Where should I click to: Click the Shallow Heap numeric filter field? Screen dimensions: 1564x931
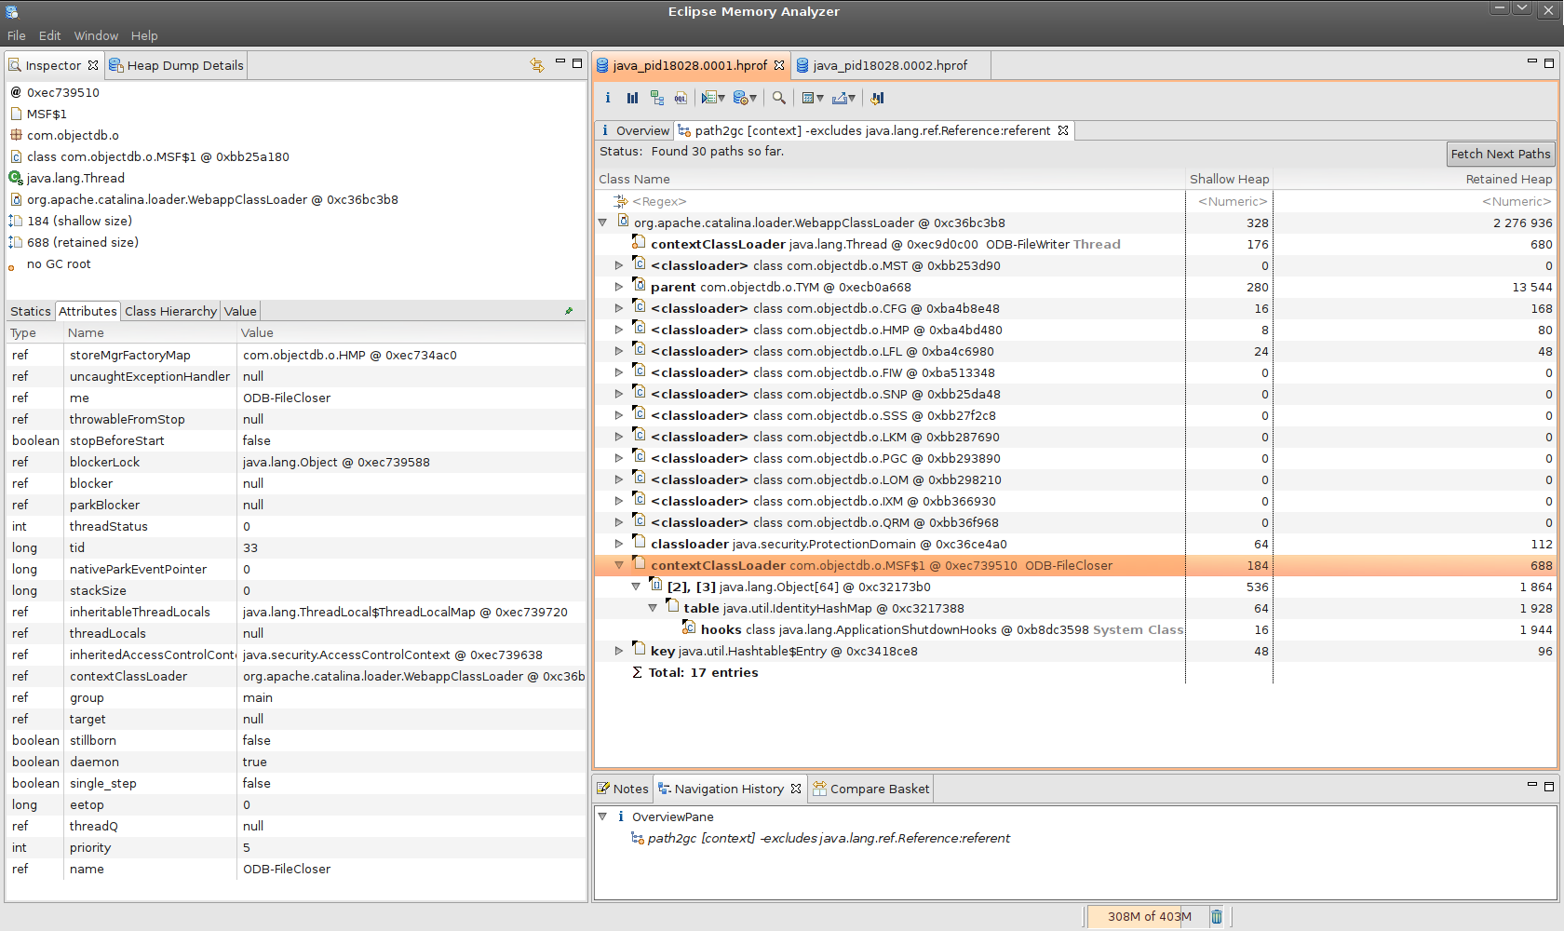coord(1229,201)
